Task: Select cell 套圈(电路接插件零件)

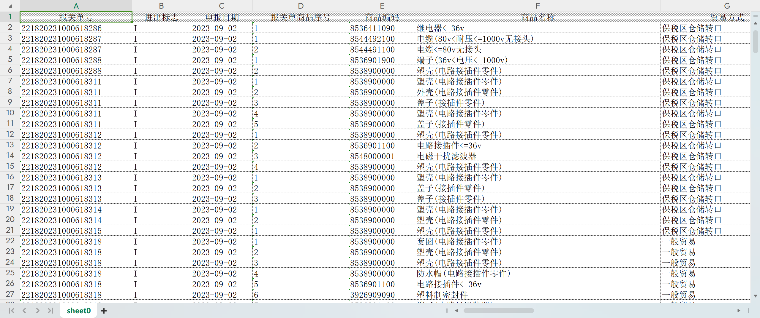Action: pyautogui.click(x=538, y=242)
